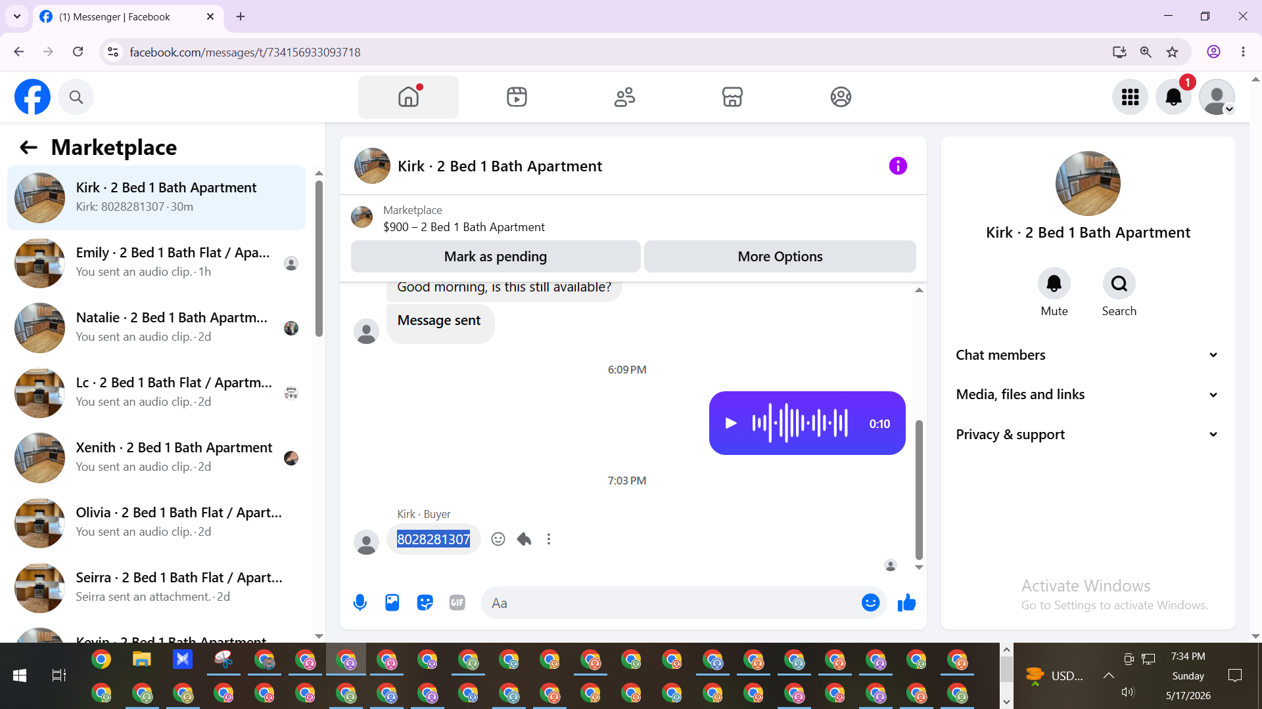
Task: Open the Marketplace storefront tab
Action: coord(732,97)
